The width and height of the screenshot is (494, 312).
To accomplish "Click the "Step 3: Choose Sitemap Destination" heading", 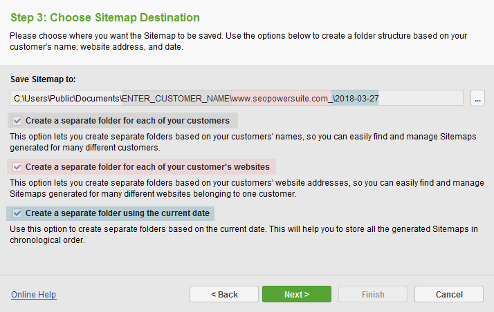I will tap(105, 17).
